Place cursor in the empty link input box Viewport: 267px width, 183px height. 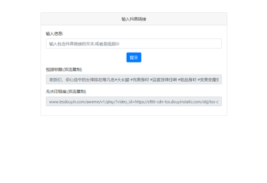pyautogui.click(x=133, y=43)
